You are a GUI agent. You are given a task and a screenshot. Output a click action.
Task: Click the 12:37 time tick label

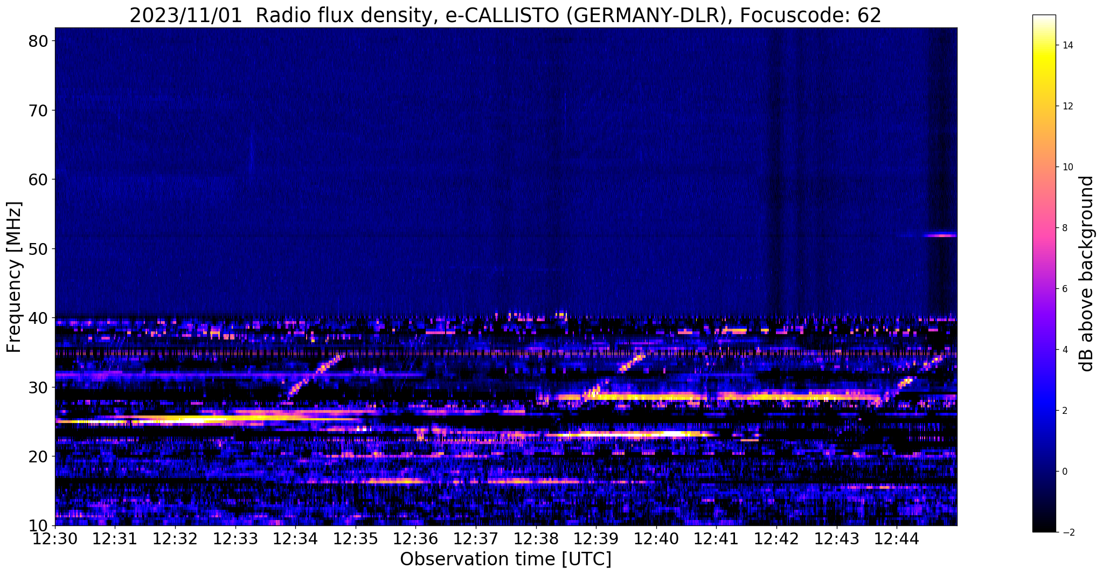[476, 538]
